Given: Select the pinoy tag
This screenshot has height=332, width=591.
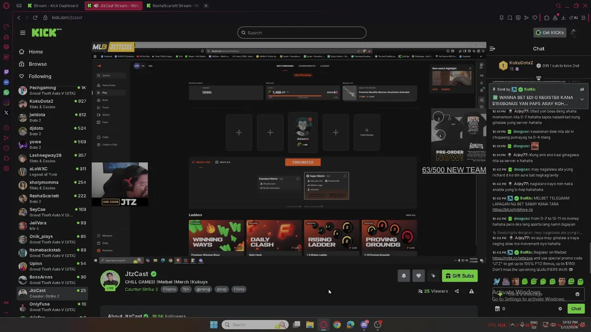Looking at the screenshot, I should click(222, 289).
